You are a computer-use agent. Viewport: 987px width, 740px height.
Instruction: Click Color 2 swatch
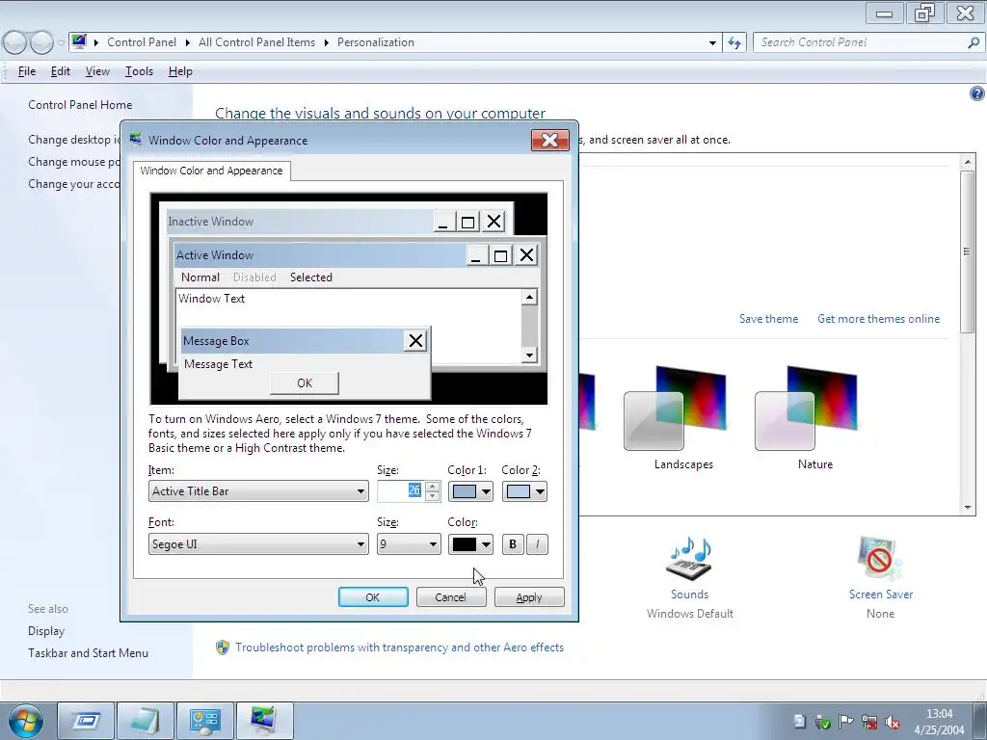click(519, 492)
